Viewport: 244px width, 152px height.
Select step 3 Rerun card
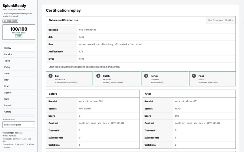165,79
